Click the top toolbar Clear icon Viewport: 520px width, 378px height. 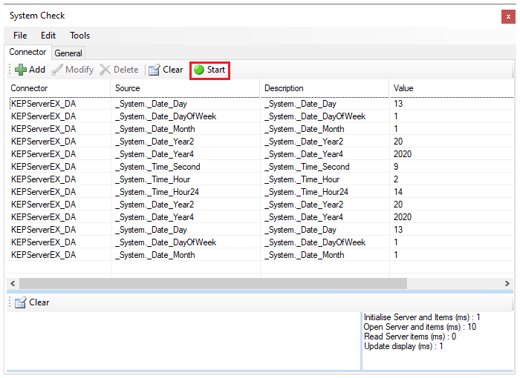point(155,70)
